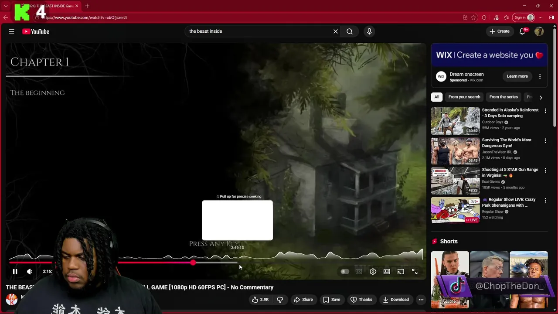
Task: Select From your search chip
Action: [x=464, y=97]
